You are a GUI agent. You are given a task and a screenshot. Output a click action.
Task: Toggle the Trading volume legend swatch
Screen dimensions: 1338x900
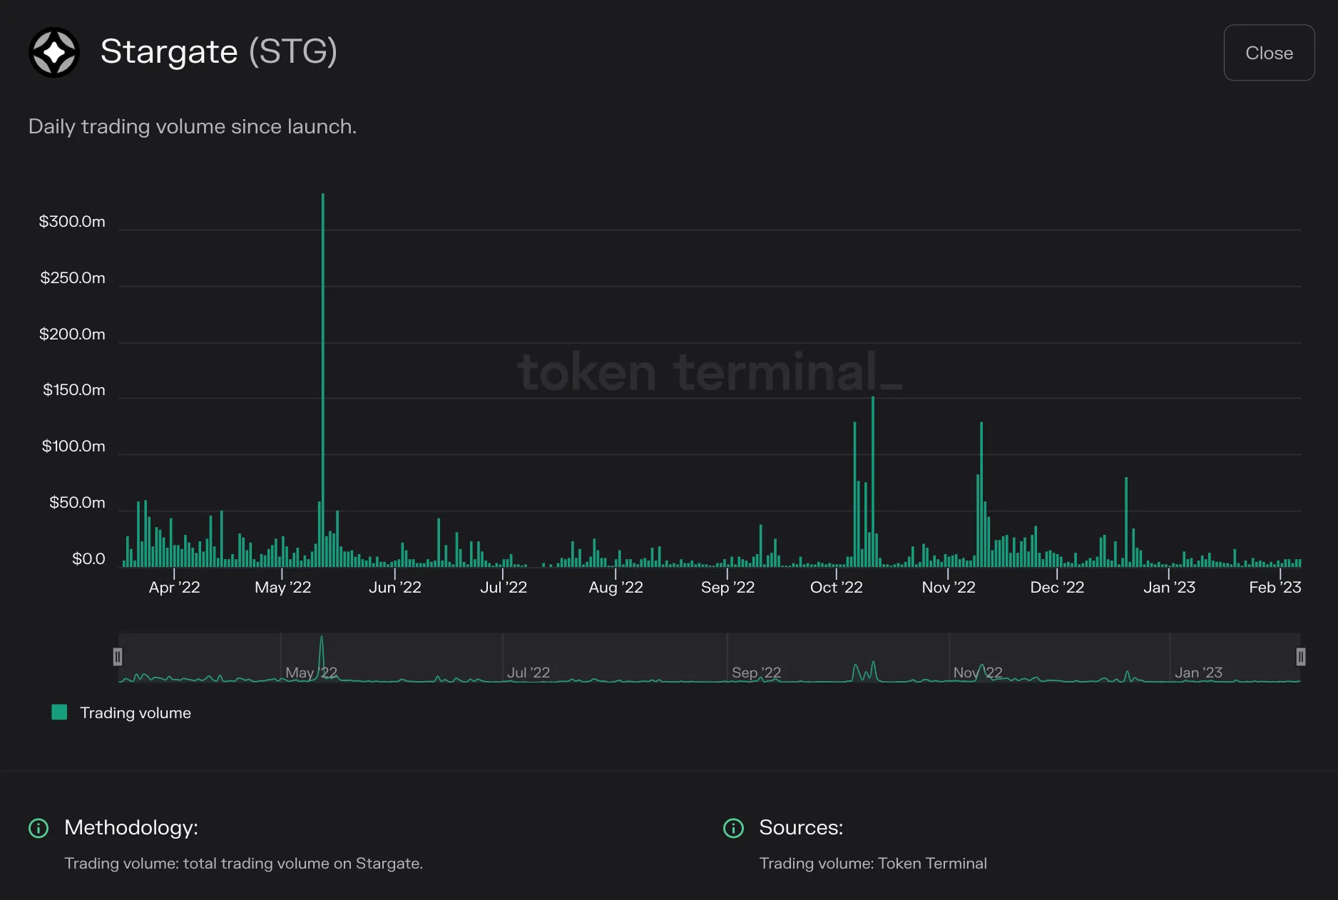(x=59, y=712)
